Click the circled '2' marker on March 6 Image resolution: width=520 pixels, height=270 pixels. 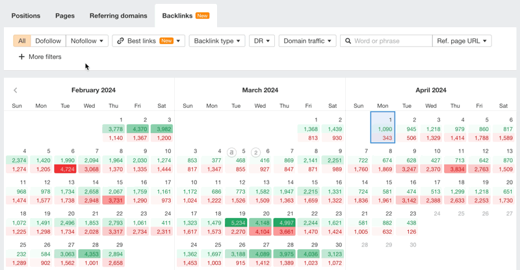(x=255, y=153)
